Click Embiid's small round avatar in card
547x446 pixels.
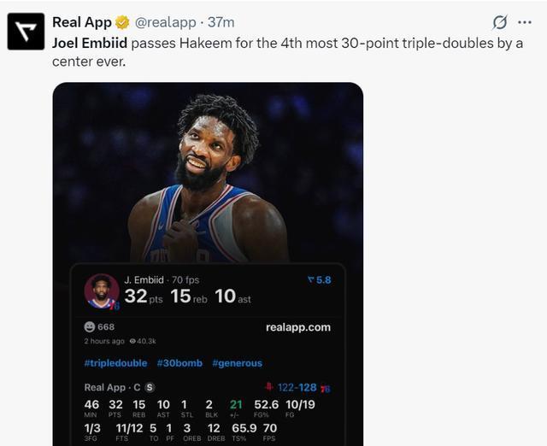[102, 291]
